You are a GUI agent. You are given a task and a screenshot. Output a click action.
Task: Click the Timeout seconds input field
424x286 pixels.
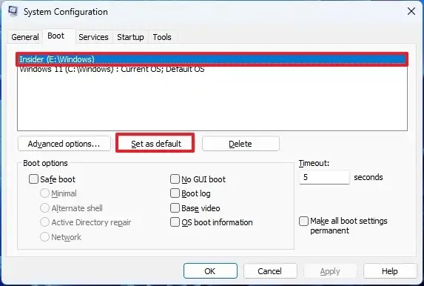pos(324,177)
